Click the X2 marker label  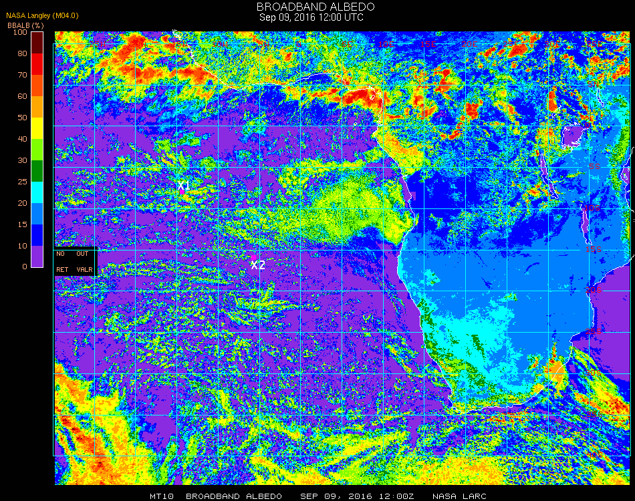[258, 265]
